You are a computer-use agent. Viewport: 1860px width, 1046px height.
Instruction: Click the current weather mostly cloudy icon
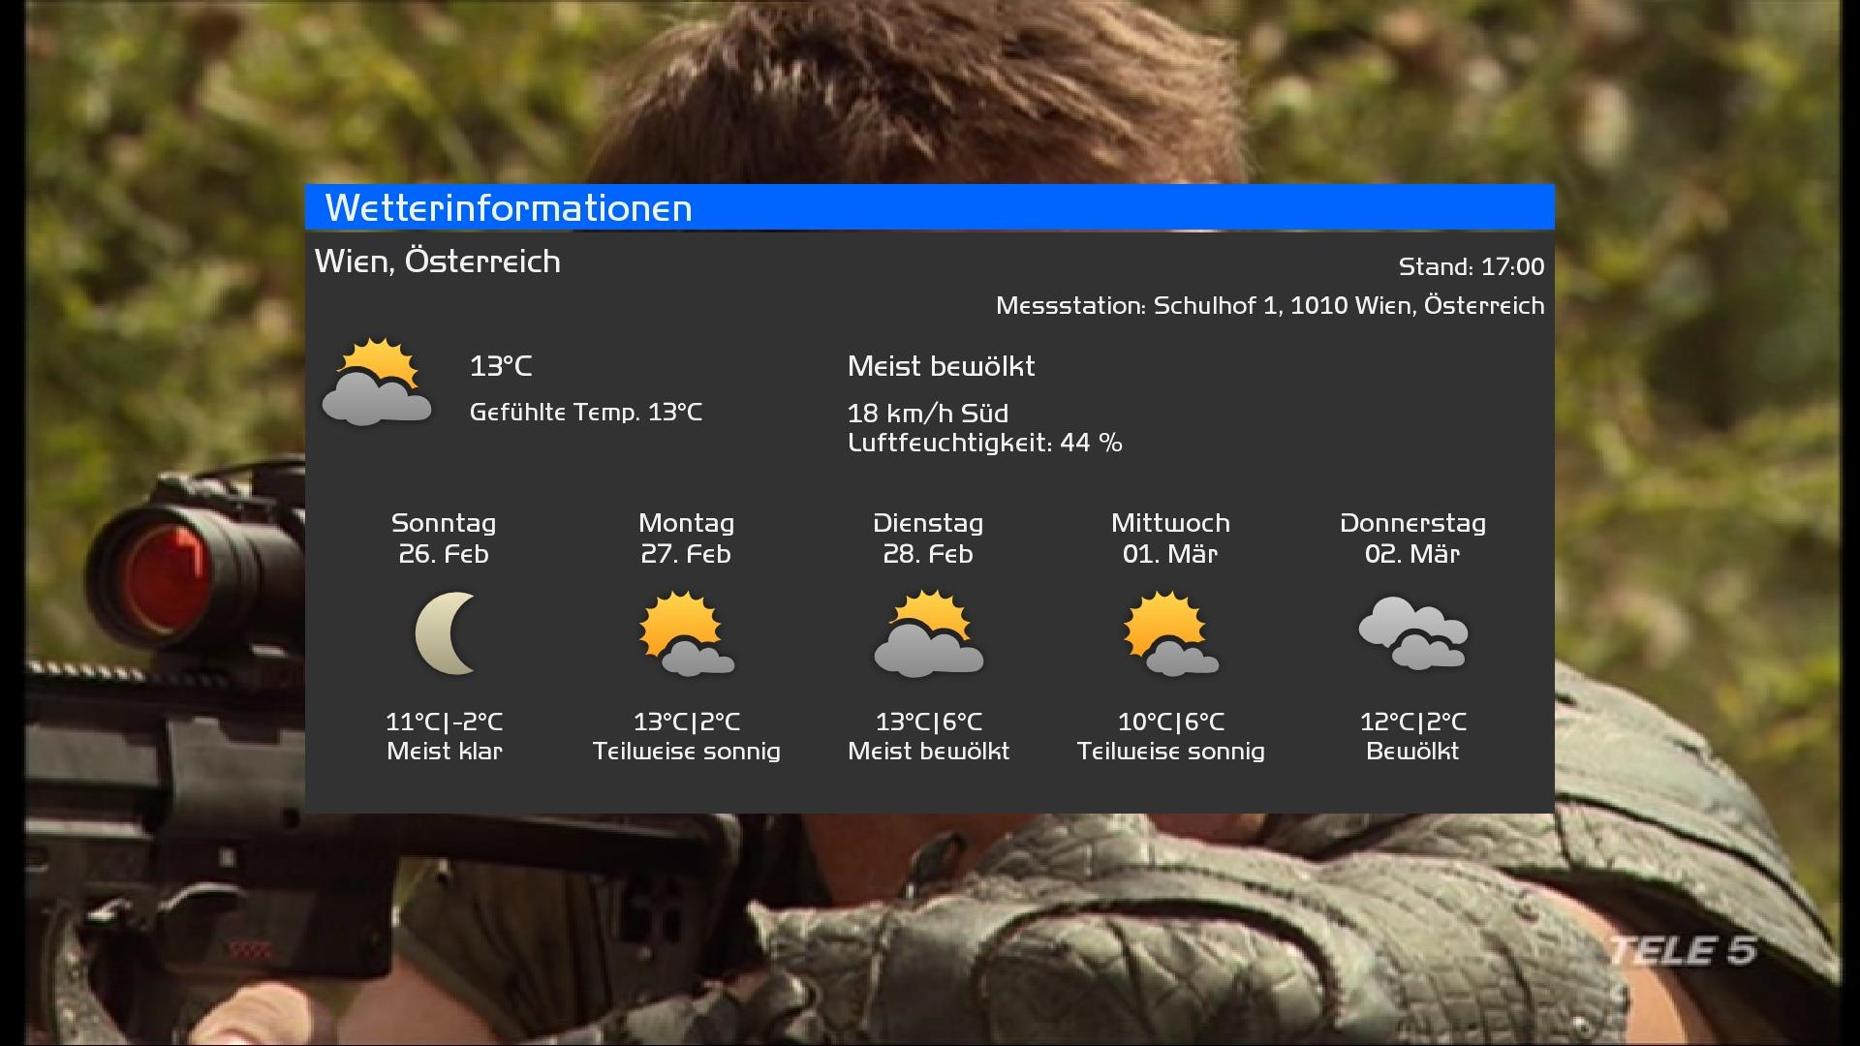pyautogui.click(x=376, y=382)
